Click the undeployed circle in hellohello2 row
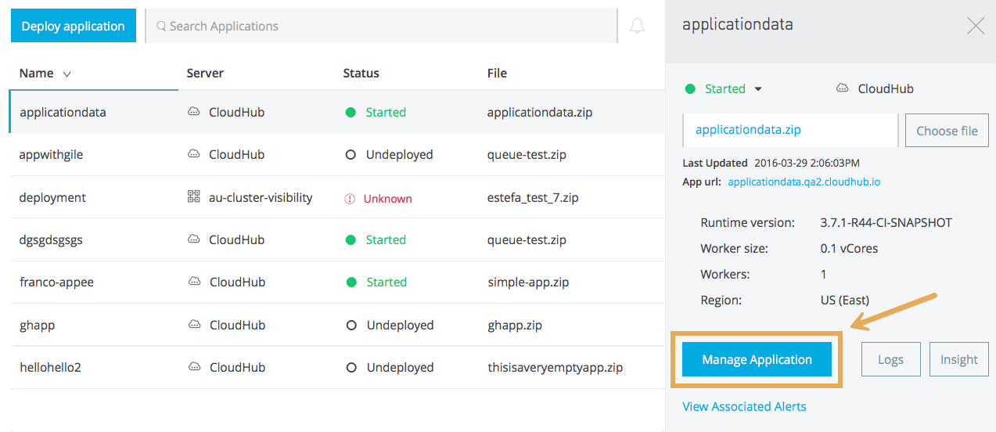996x432 pixels. tap(351, 367)
